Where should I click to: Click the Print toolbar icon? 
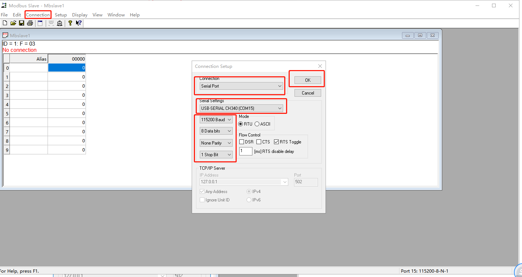pos(30,23)
